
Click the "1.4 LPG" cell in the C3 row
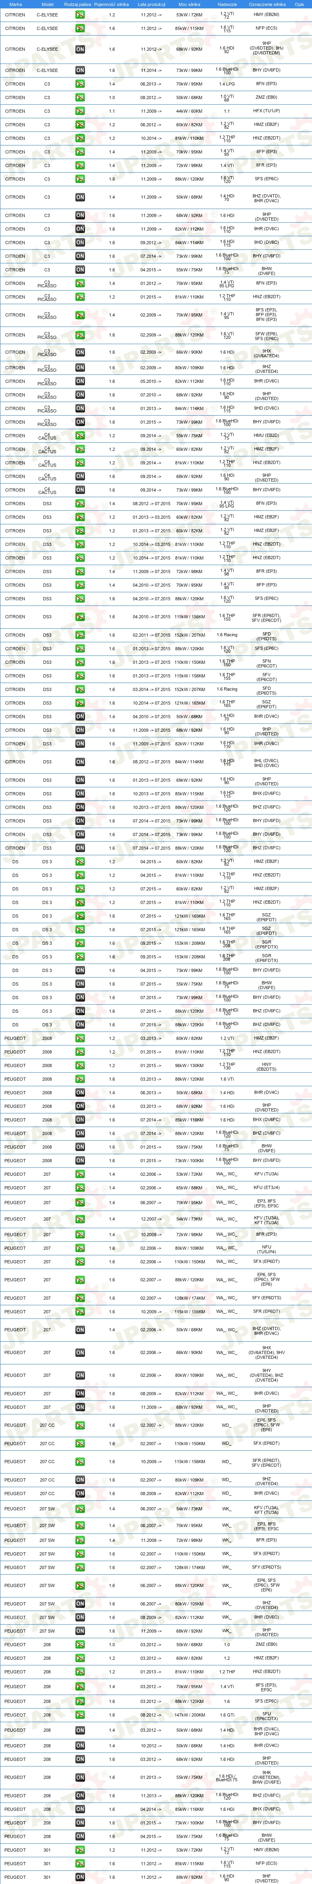pos(227,84)
